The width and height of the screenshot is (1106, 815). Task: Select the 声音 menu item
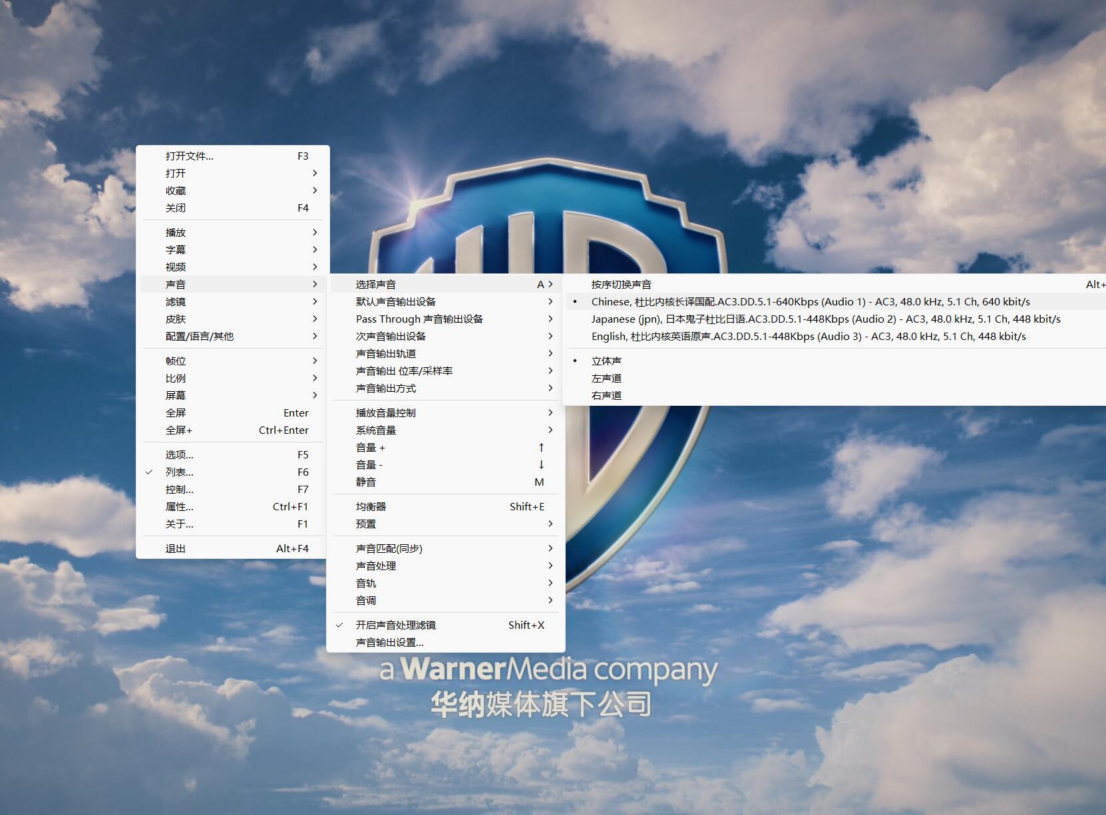pos(233,284)
